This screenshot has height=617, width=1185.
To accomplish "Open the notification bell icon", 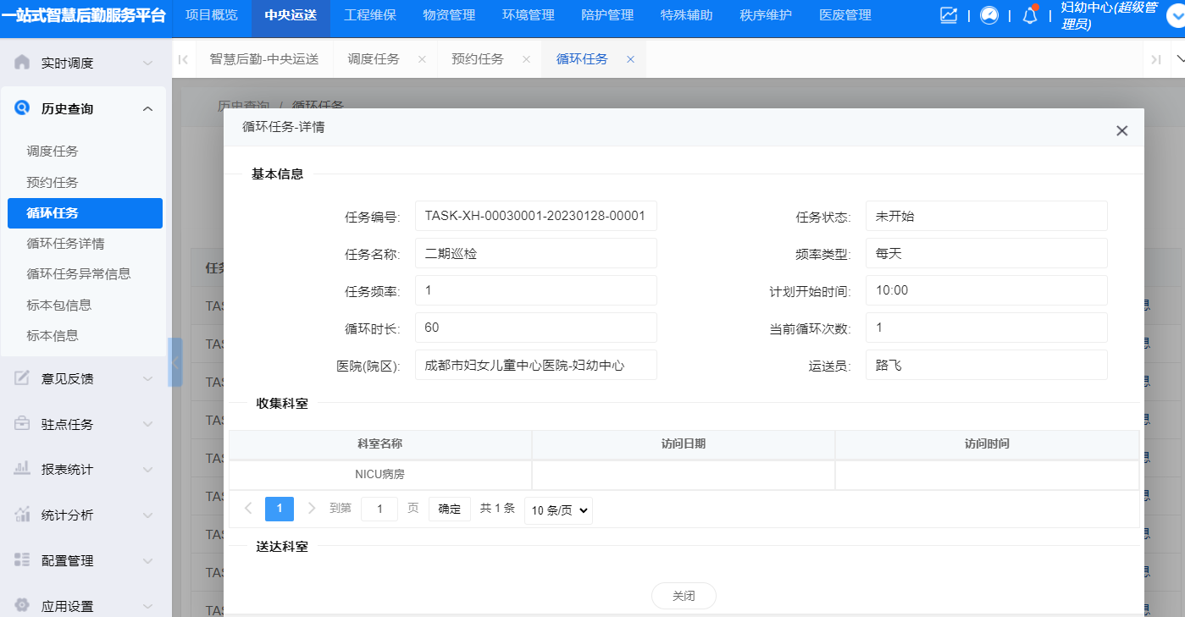I will (1030, 15).
